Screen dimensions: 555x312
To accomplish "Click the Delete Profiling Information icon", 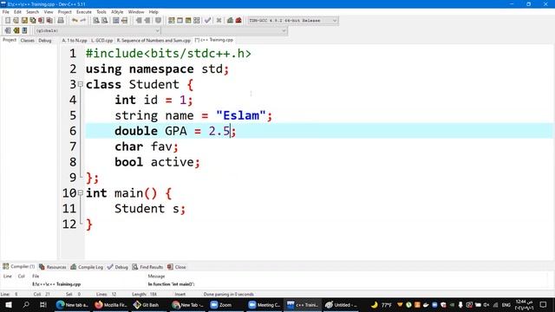I will (238, 21).
